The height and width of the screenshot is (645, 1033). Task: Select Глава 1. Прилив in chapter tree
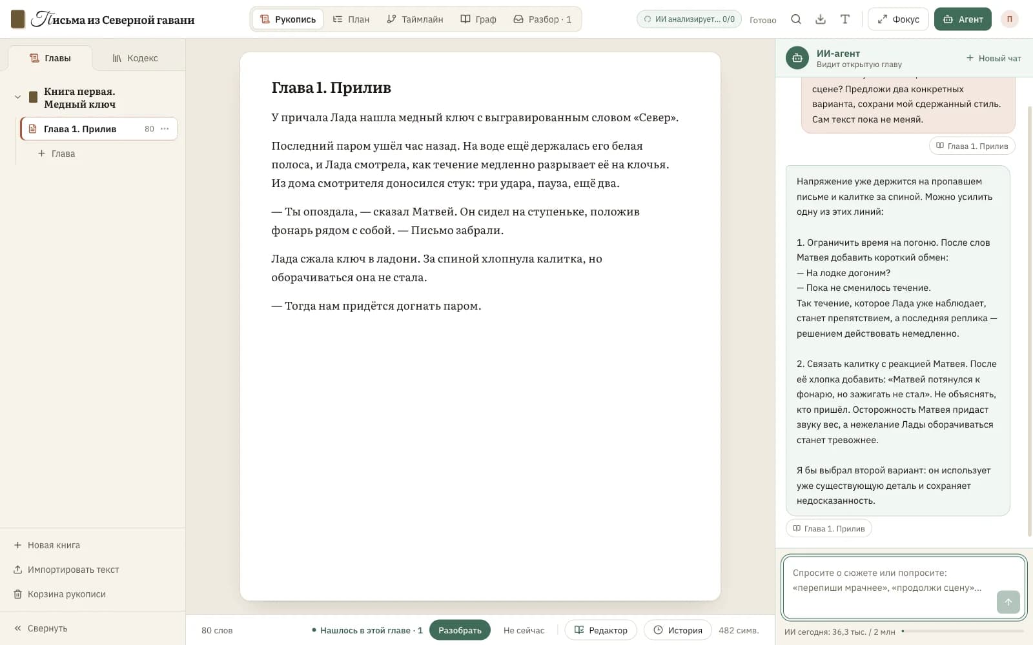(x=98, y=129)
